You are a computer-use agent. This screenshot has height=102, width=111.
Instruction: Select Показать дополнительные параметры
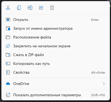[x=56, y=95]
